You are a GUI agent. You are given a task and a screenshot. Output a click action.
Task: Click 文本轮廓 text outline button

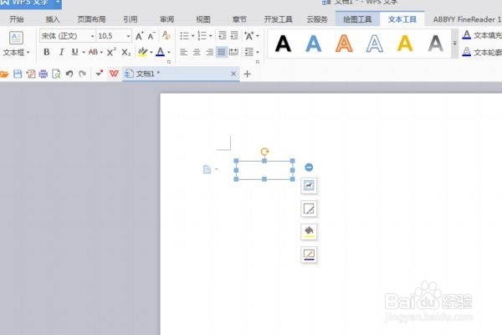[482, 52]
